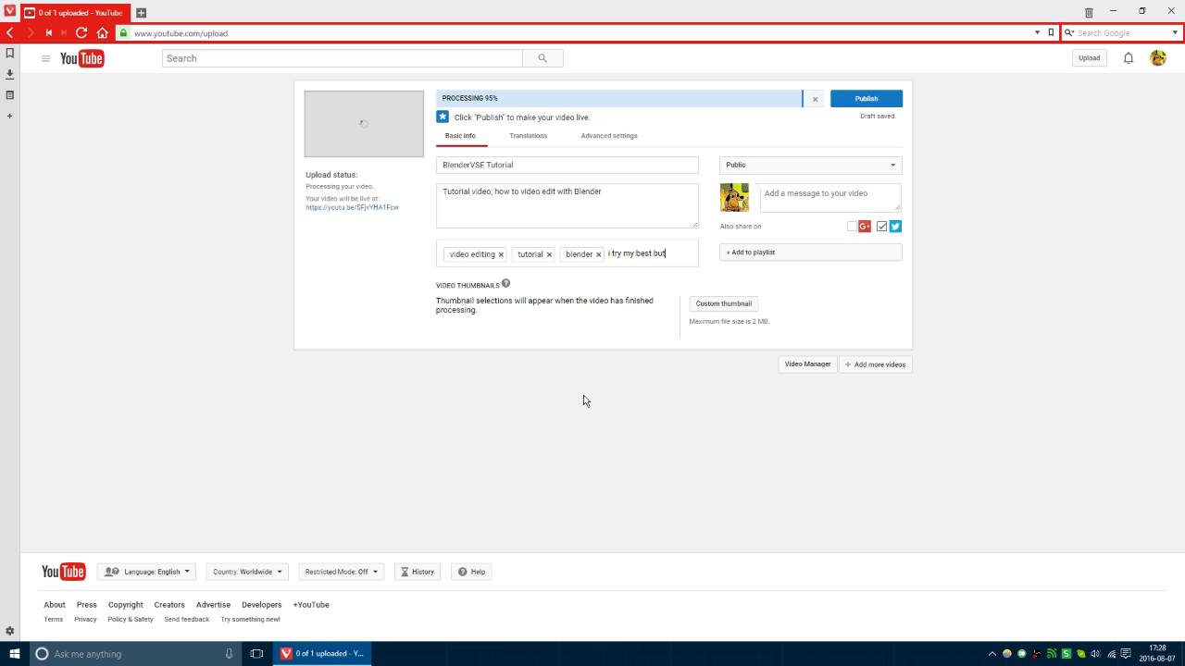Open Vivaldi downloads side panel
This screenshot has height=666, width=1185.
click(9, 74)
